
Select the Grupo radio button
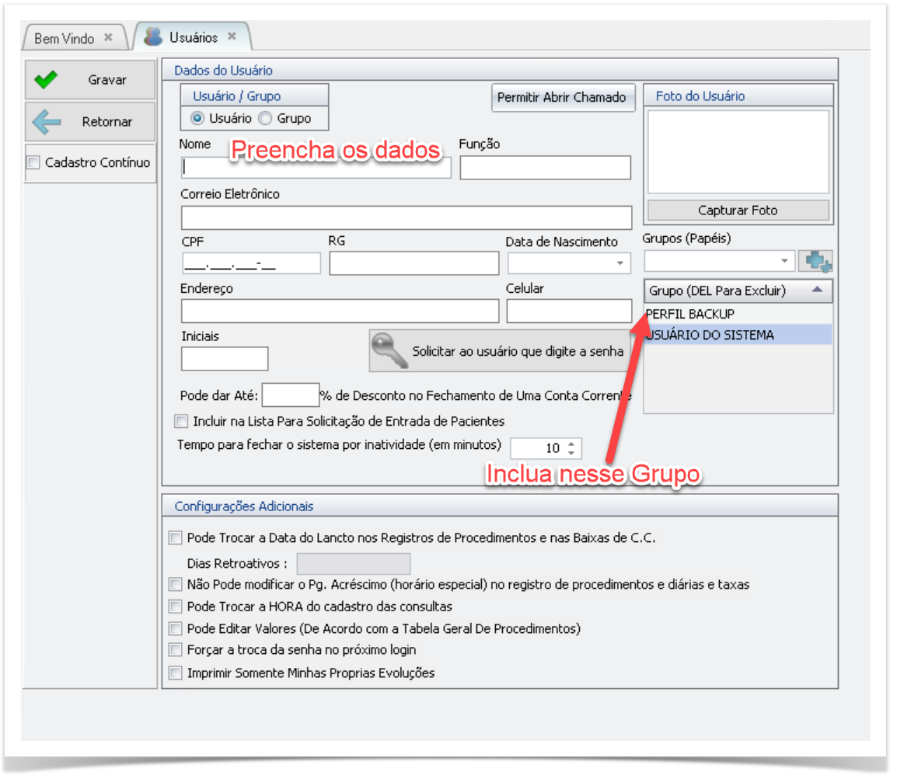click(265, 119)
